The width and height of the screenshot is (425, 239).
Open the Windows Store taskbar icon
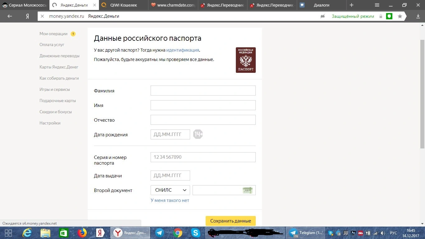[63, 233]
